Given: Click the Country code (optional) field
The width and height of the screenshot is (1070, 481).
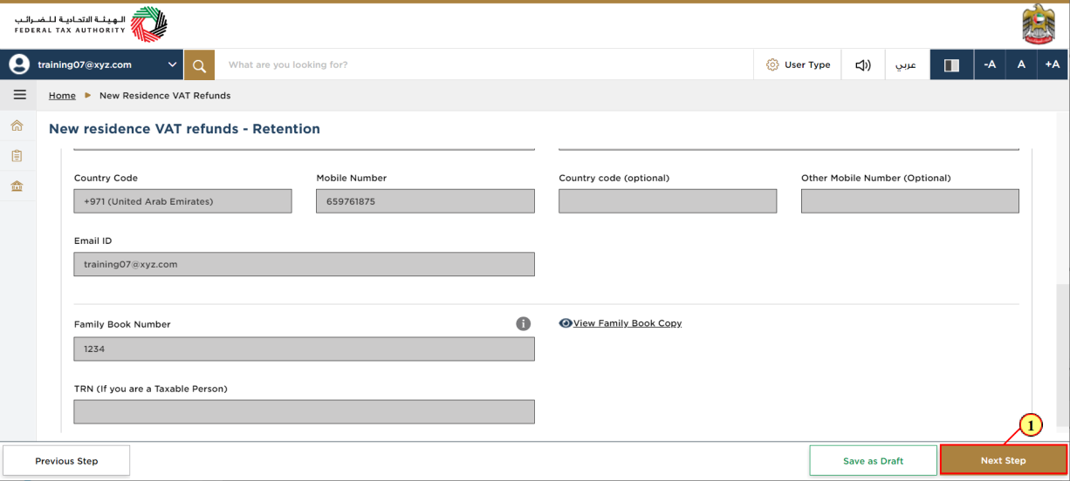Looking at the screenshot, I should pos(668,201).
